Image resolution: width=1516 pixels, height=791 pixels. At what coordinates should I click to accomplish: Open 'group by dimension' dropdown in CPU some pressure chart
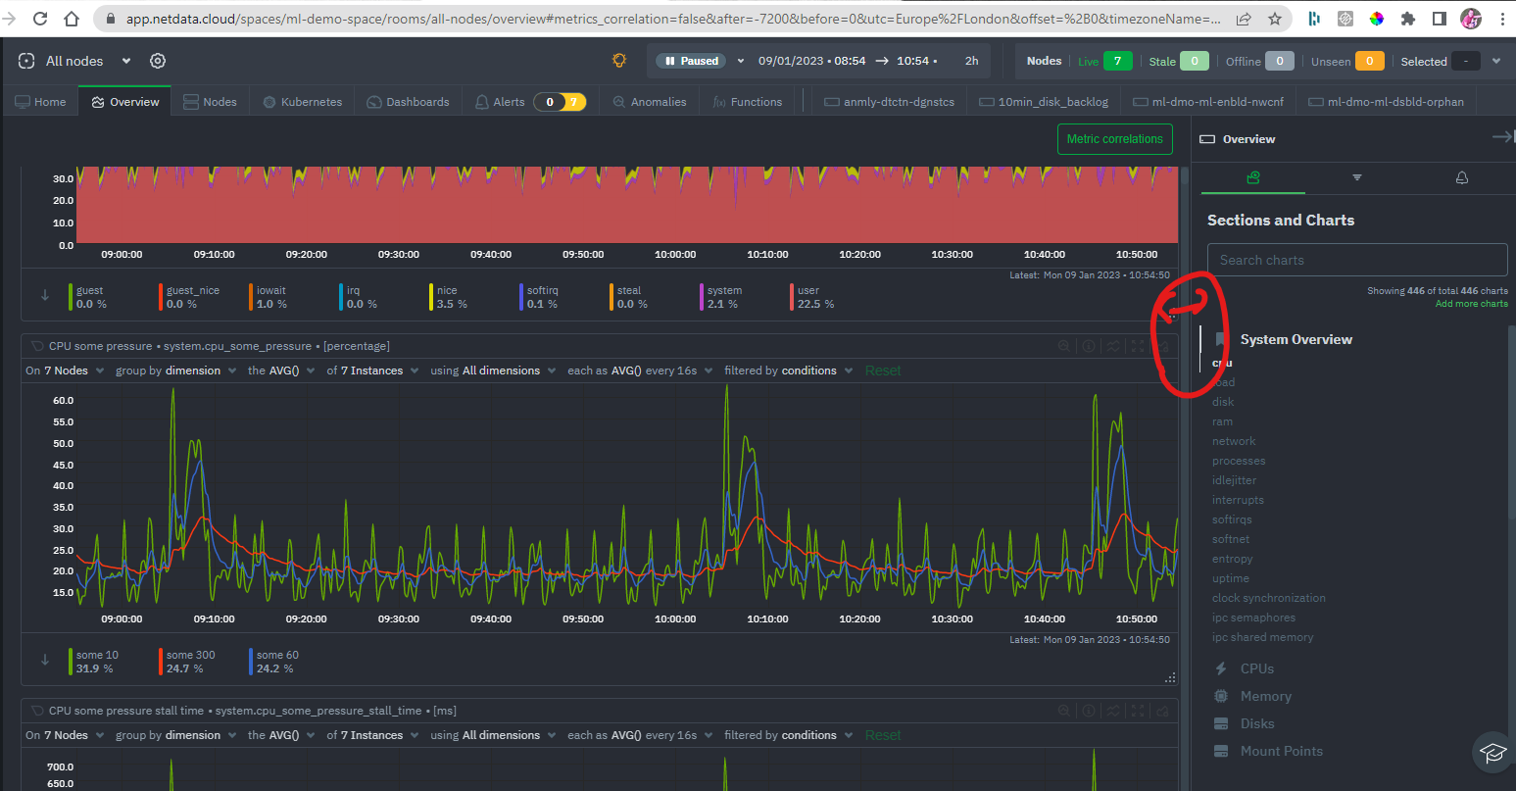point(175,371)
